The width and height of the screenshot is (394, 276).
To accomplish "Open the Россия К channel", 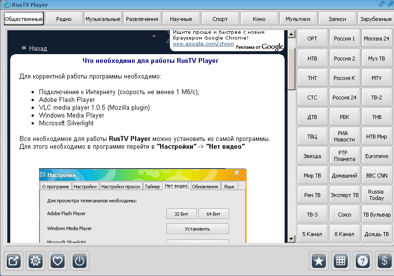I will [345, 78].
